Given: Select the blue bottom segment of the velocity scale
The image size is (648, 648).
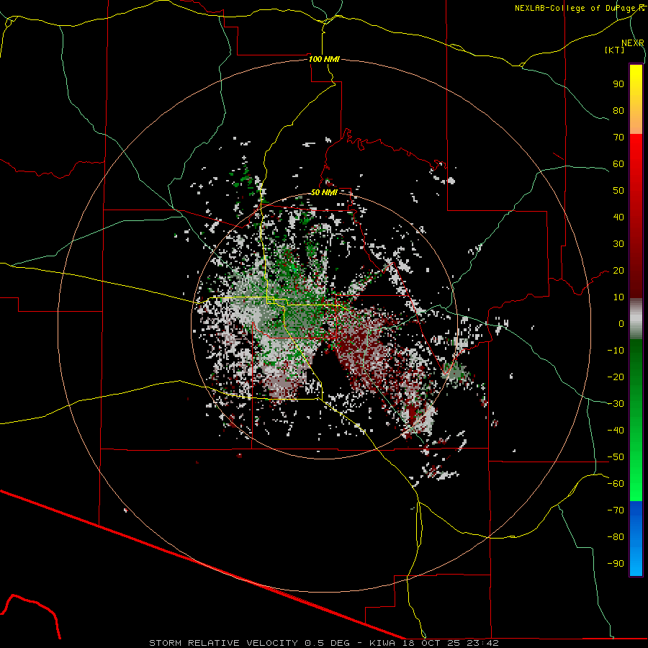Looking at the screenshot, I should pos(636,539).
